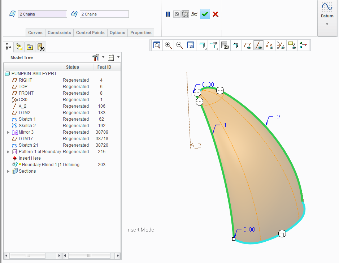Select Sketch 1 in the tree
The height and width of the screenshot is (263, 339).
[x=27, y=119]
